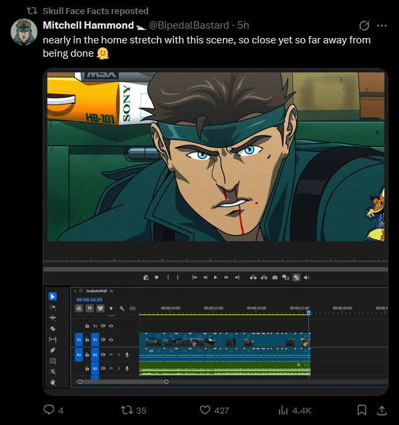The height and width of the screenshot is (425, 399).
Task: Click the Comparison View button
Action: pyautogui.click(x=286, y=278)
